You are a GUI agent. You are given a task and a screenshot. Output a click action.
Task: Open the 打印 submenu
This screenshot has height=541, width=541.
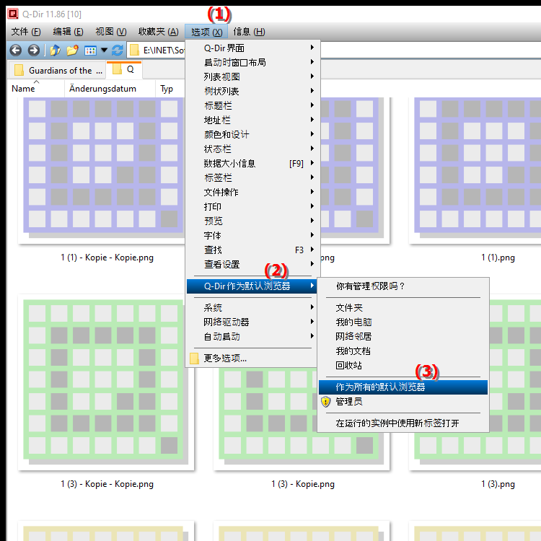(252, 207)
